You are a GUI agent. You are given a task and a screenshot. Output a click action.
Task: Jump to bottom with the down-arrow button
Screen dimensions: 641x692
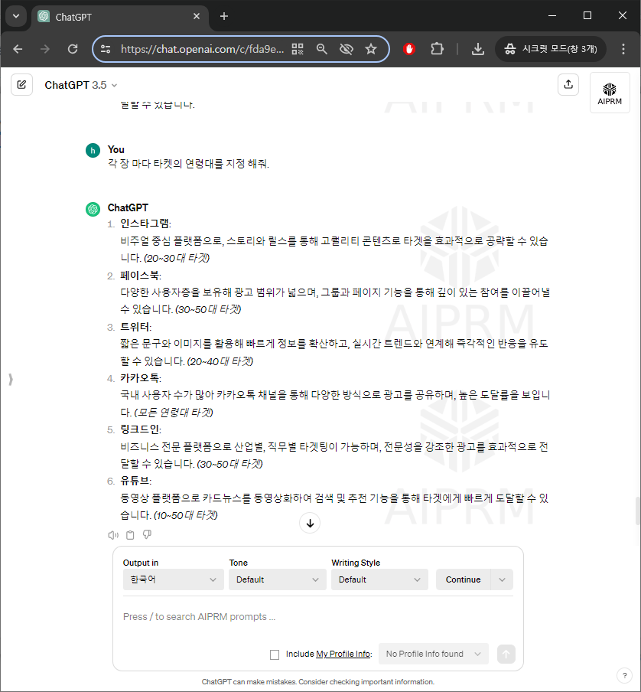point(310,523)
